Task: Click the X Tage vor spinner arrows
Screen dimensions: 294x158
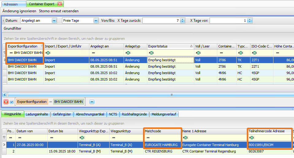Action: pos(250,21)
